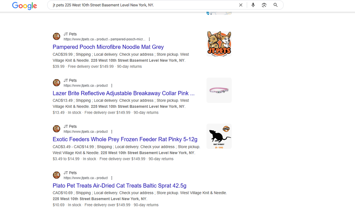
Task: Open Exotic Feeders Frozen Feeder Rat Pinky link
Action: tap(125, 139)
